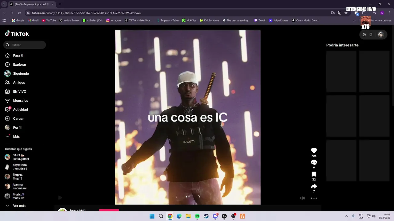Show hidden system tray icons chevron
Viewport: 394px width, 221px height.
pyautogui.click(x=346, y=216)
